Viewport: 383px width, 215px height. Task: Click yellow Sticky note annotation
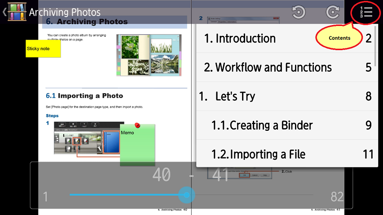[43, 48]
